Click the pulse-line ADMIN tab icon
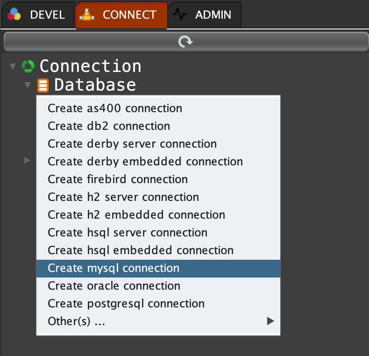369x356 pixels. coord(179,15)
